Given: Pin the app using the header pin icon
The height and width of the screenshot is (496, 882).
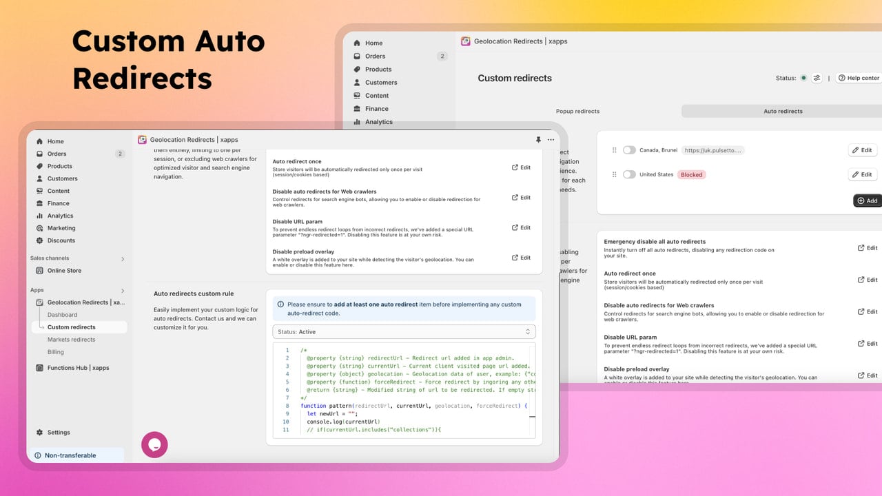Looking at the screenshot, I should (x=538, y=139).
